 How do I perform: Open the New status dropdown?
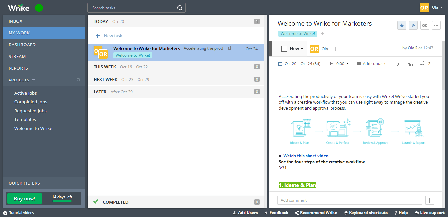click(x=296, y=49)
